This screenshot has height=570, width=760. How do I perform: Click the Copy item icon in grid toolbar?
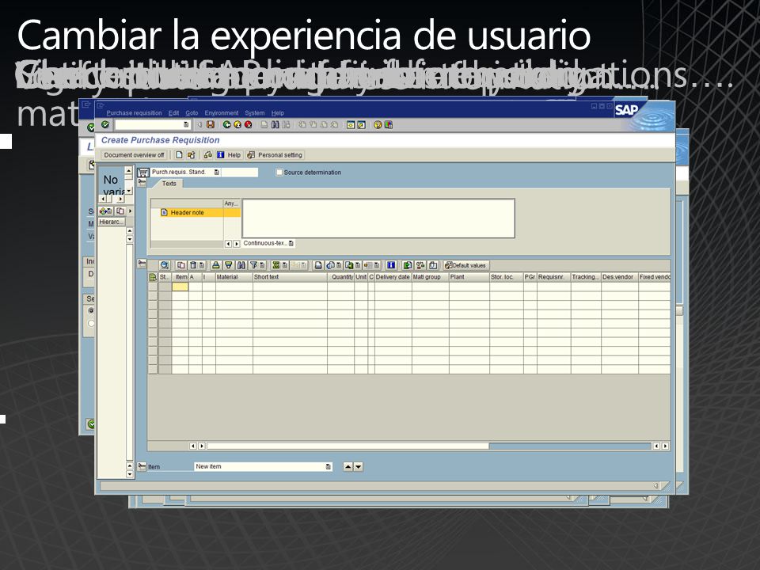180,265
